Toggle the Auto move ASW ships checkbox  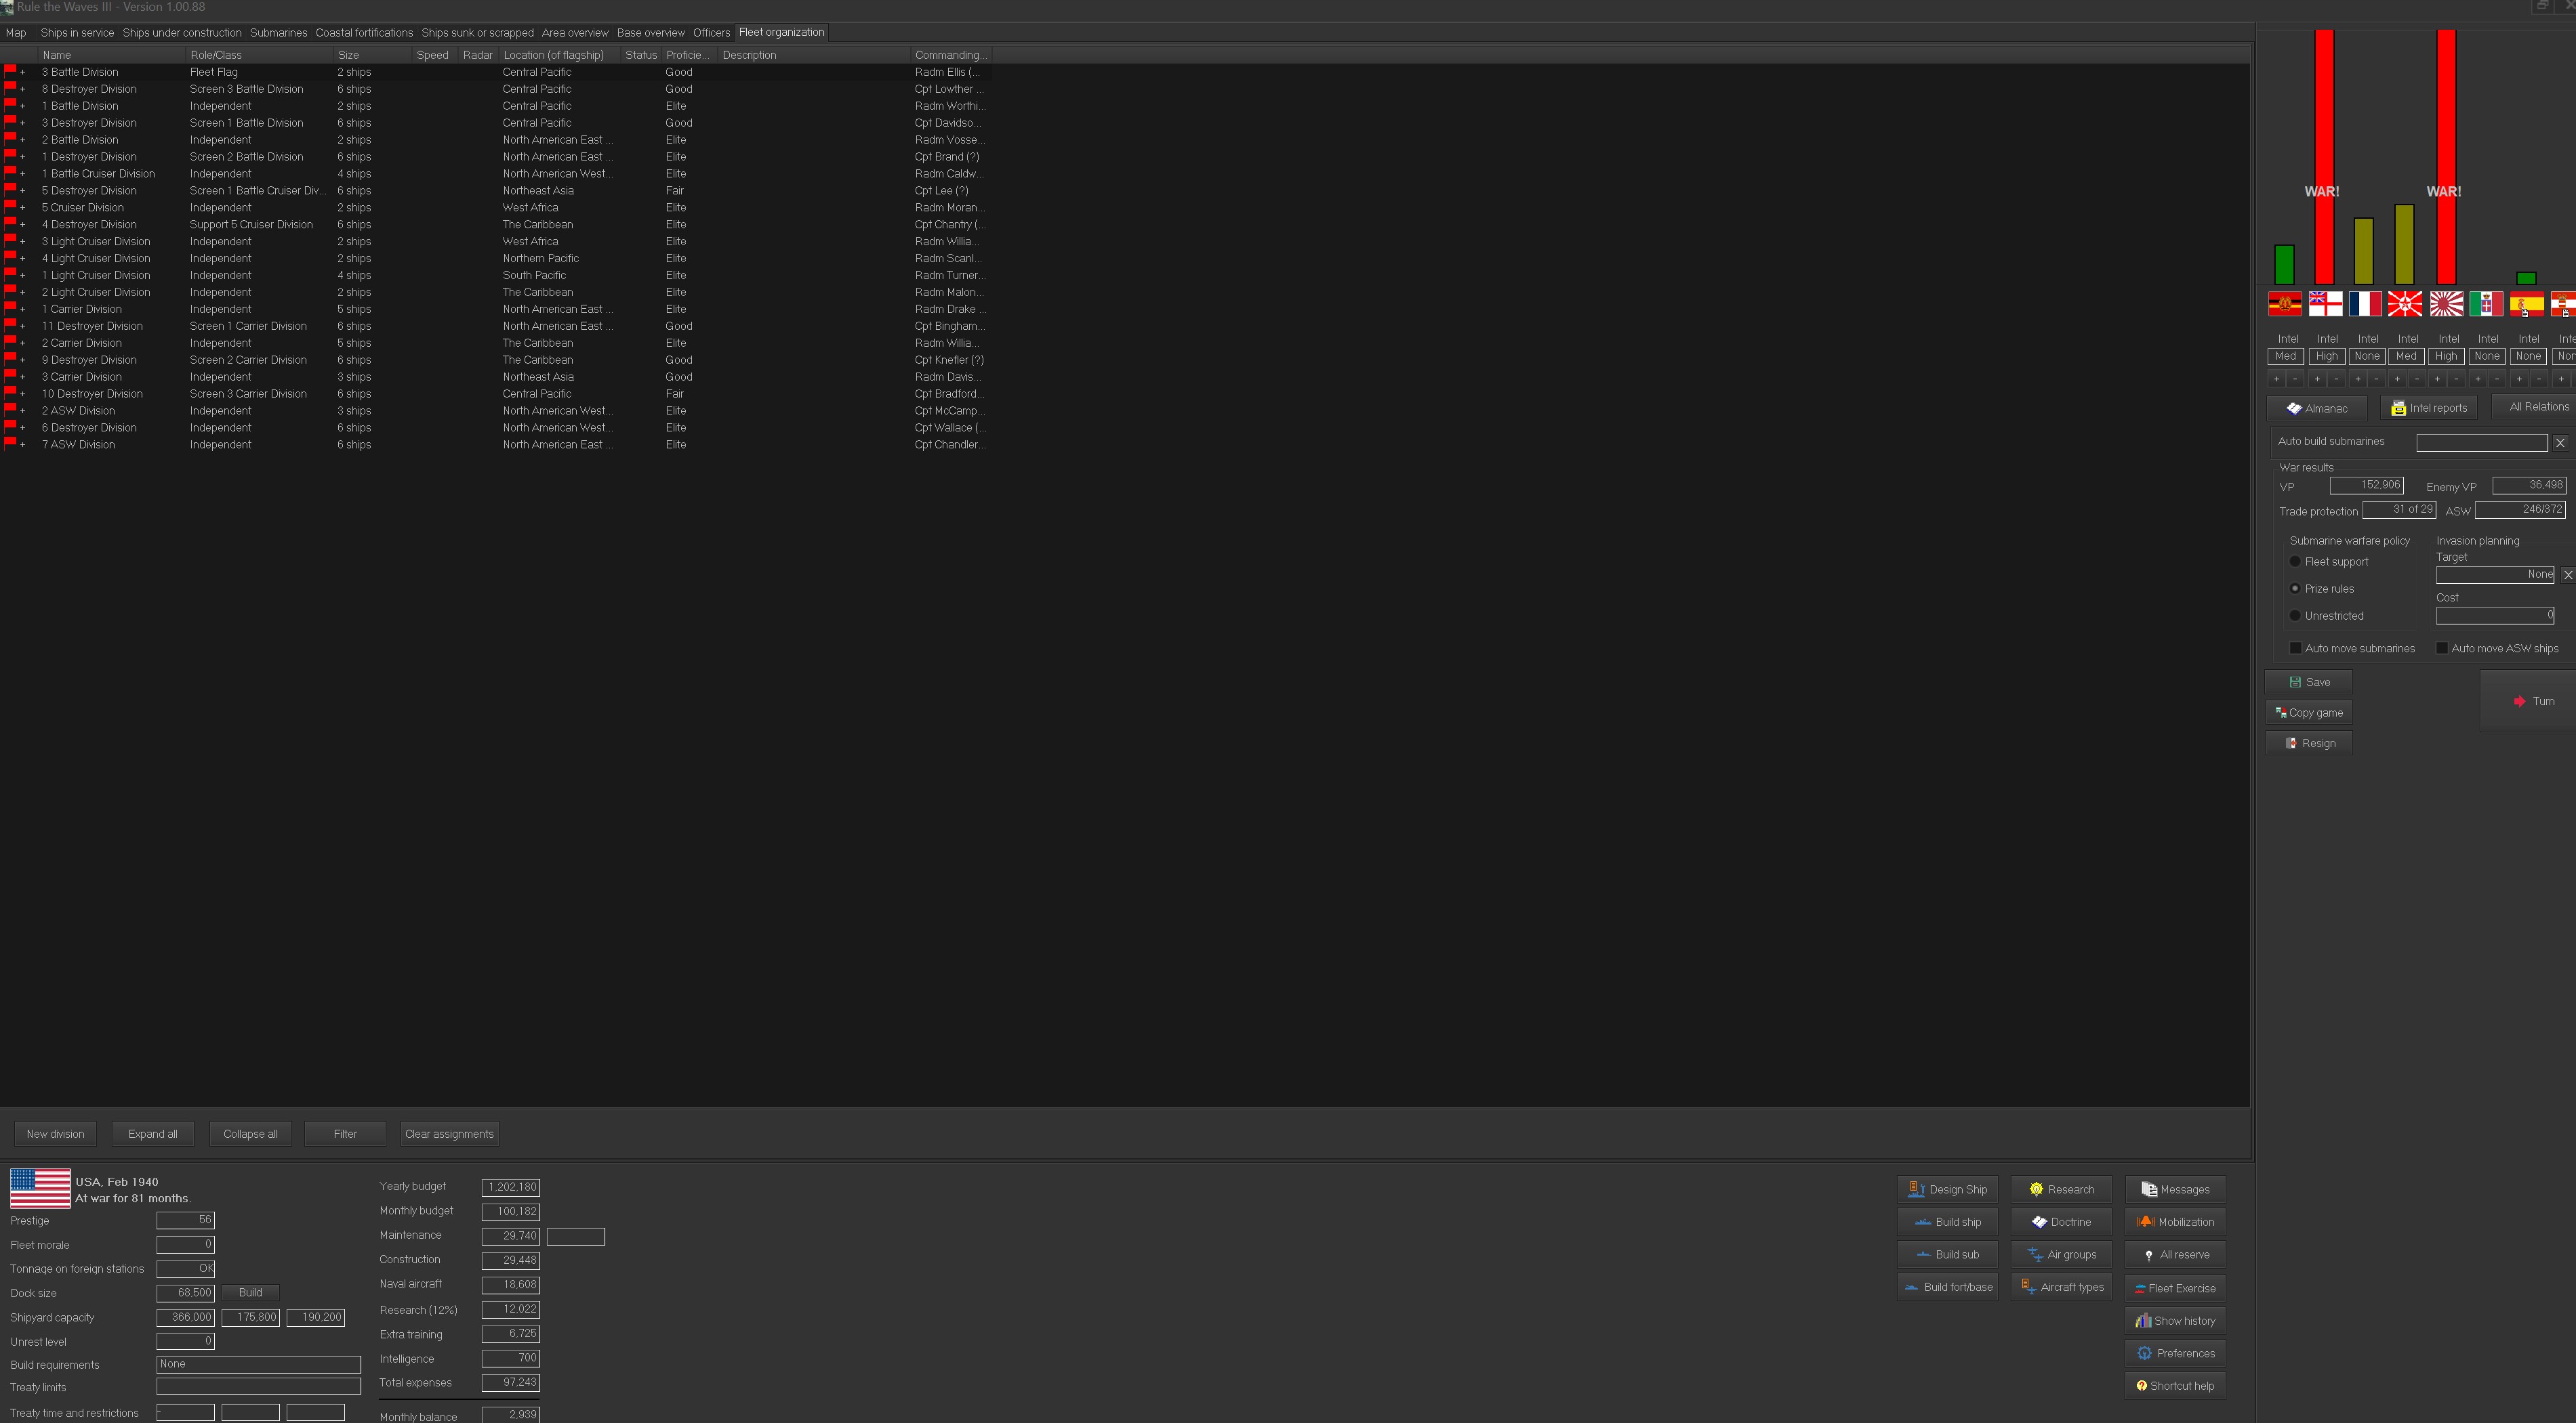click(2442, 647)
